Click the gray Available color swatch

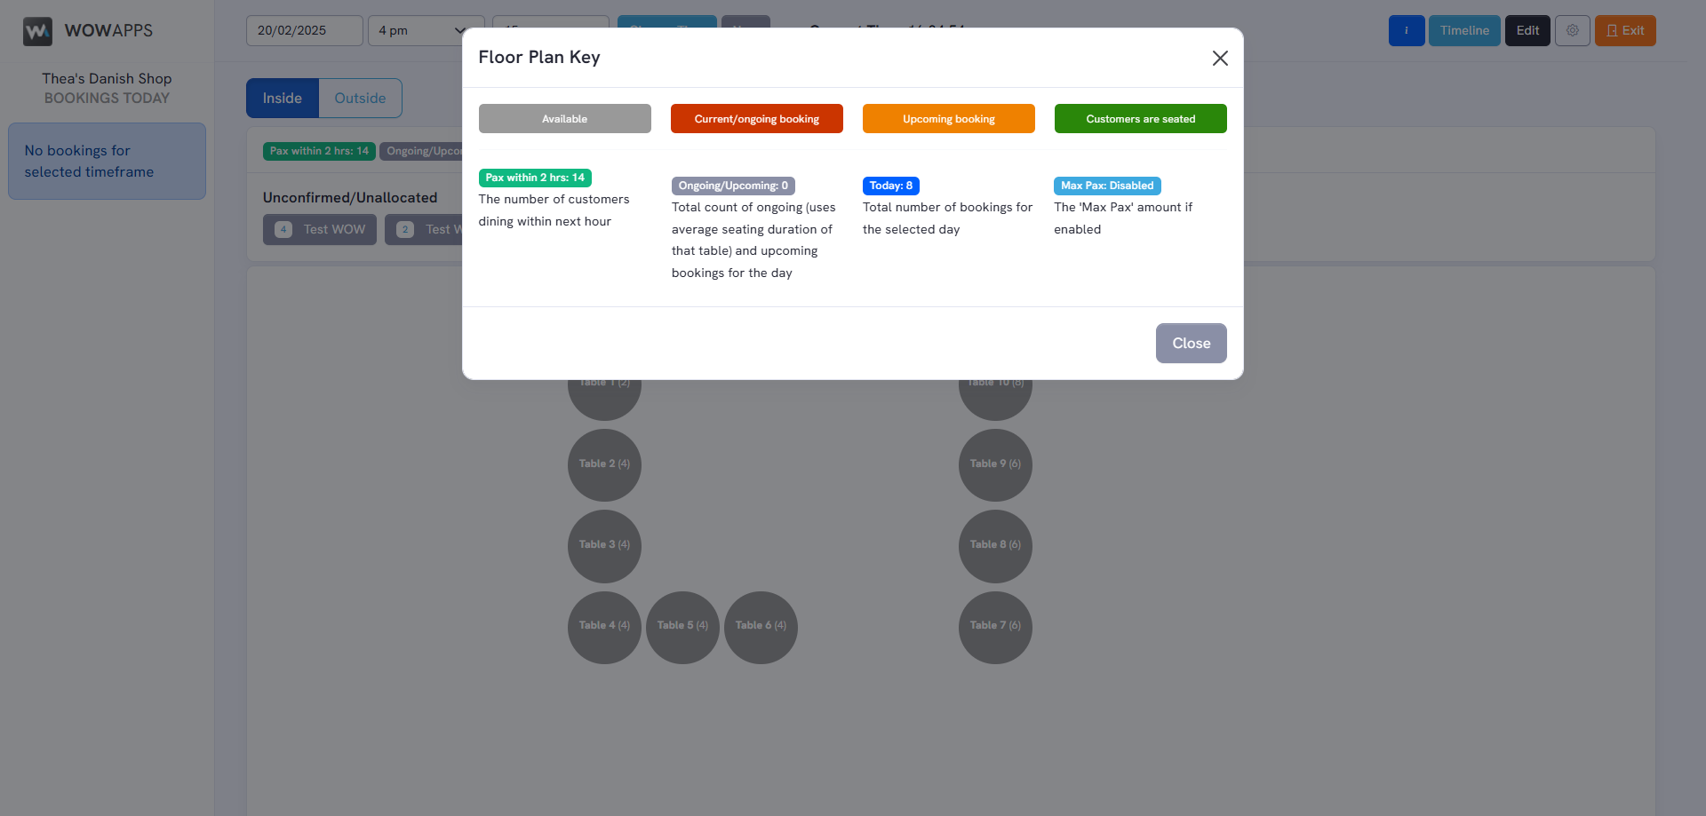[x=564, y=119]
